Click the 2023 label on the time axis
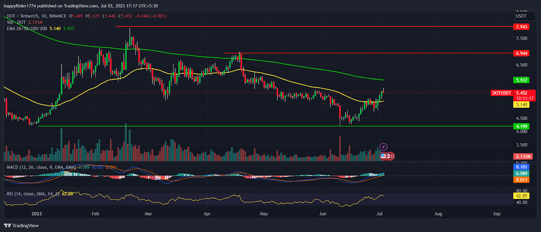 (37, 214)
